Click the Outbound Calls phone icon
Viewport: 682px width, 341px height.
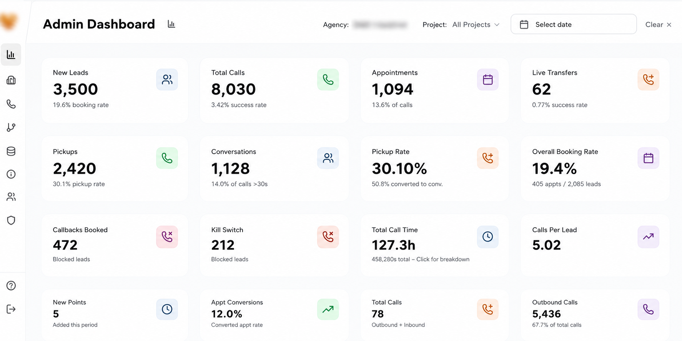[x=649, y=309]
